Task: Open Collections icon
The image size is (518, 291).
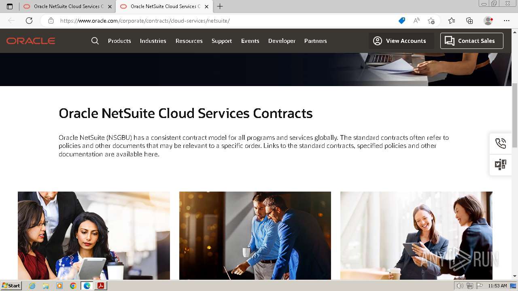Action: (x=469, y=21)
